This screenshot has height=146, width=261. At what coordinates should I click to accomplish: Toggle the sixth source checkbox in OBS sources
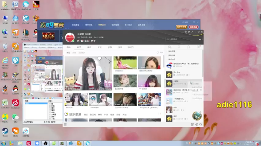click(x=50, y=115)
